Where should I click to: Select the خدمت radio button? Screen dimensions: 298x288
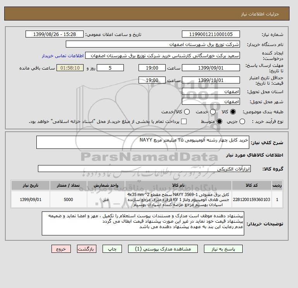[x=213, y=112]
